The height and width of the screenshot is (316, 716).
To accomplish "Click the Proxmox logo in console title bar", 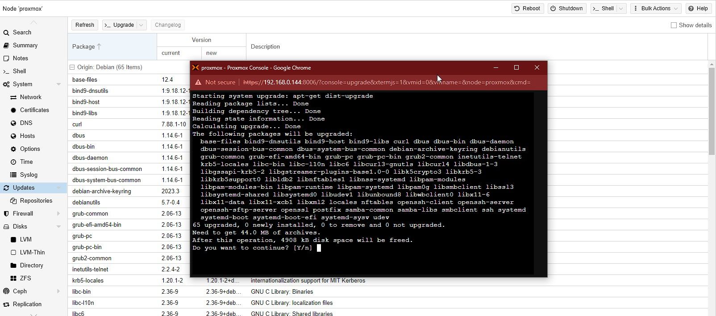I will pyautogui.click(x=196, y=68).
